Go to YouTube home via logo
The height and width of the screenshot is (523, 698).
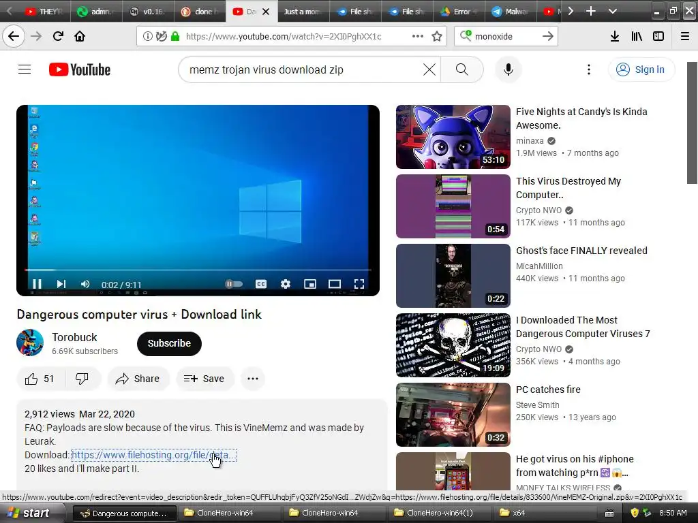[80, 69]
